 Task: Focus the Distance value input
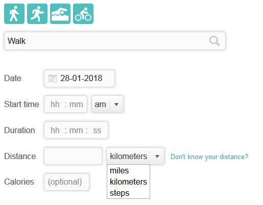pos(73,156)
